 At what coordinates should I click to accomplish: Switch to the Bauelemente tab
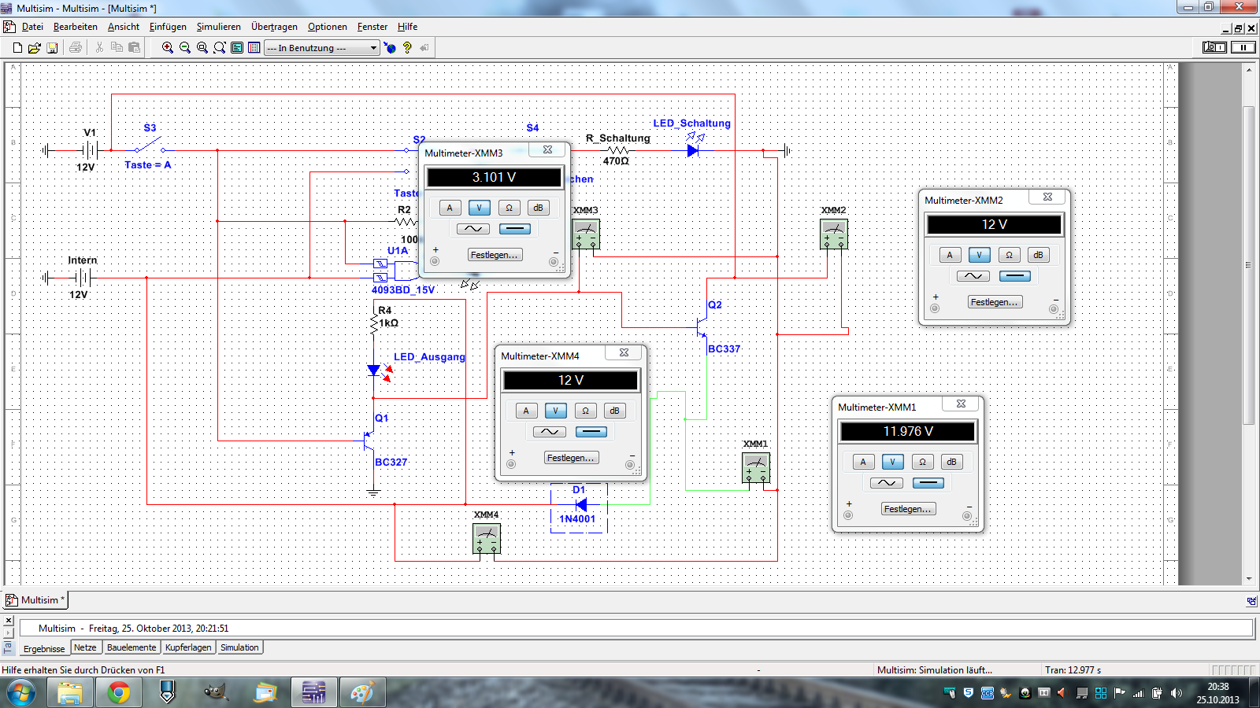coord(132,647)
